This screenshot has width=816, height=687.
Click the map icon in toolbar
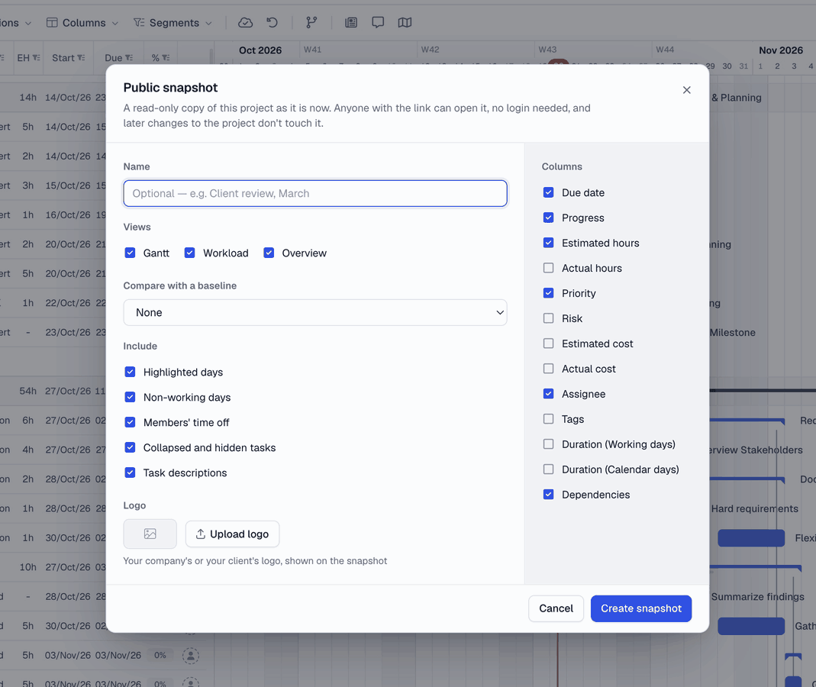tap(405, 22)
